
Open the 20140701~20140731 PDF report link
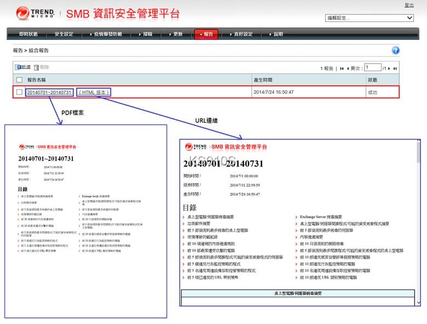point(49,92)
